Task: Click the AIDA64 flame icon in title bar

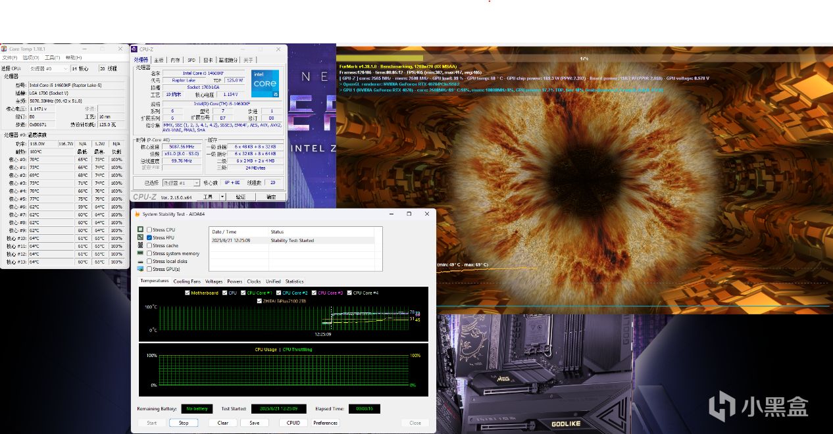Action: (137, 214)
